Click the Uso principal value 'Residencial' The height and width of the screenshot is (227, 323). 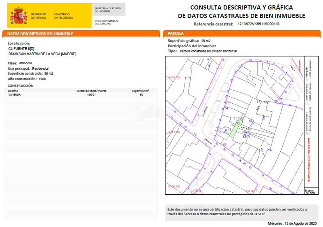tap(40, 69)
